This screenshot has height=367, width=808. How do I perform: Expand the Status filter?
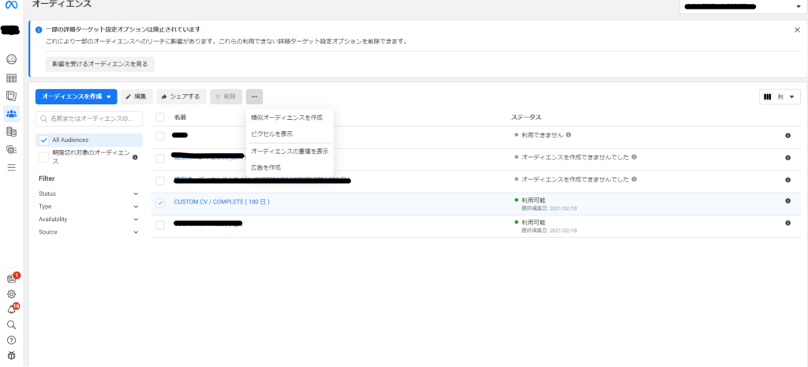pos(88,193)
